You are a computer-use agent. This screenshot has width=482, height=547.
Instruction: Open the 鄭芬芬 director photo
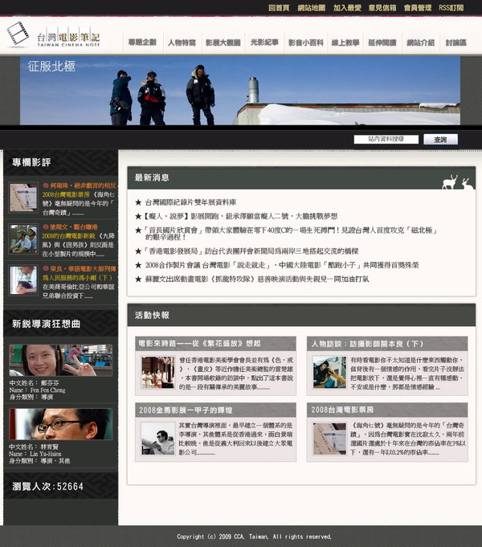click(x=60, y=360)
